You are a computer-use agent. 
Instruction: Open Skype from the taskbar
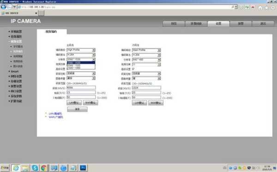pos(35,168)
